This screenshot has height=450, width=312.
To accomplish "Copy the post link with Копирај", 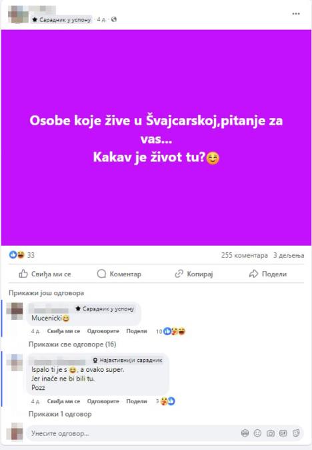I will [x=194, y=274].
